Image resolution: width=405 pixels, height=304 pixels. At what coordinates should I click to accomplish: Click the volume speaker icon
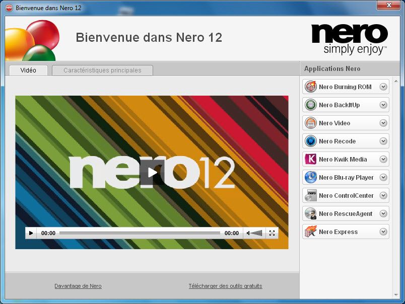248,233
